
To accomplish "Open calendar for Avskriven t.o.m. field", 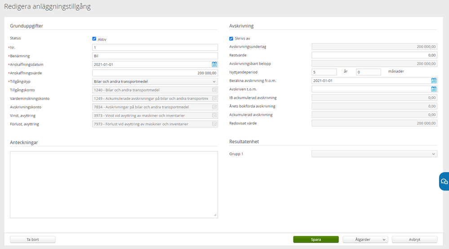I will 434,89.
